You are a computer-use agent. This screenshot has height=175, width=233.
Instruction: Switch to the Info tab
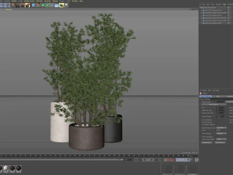pyautogui.click(x=218, y=96)
